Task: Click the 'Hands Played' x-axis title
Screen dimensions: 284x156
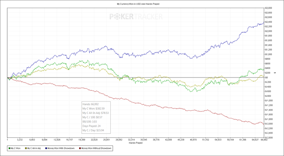Action: pos(135,143)
